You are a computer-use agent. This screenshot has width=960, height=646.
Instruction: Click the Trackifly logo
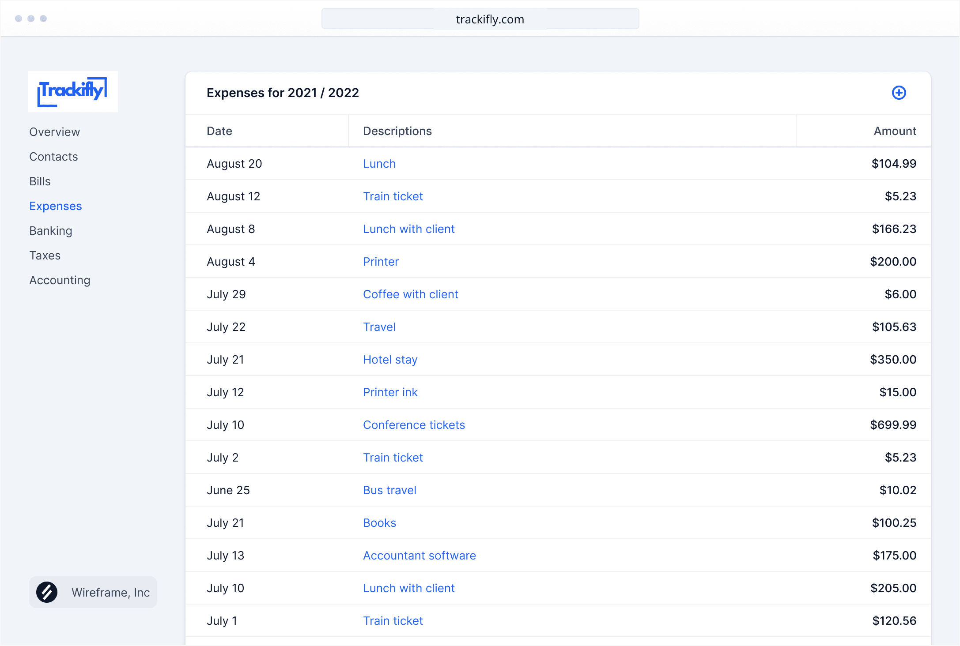[73, 92]
